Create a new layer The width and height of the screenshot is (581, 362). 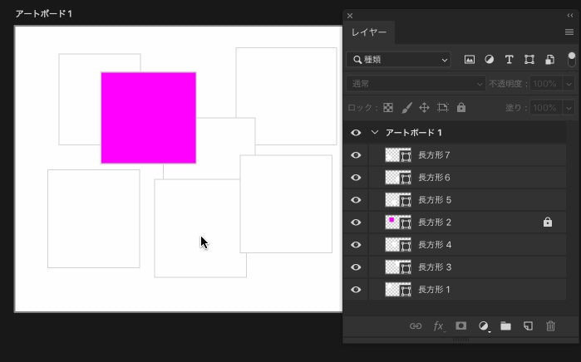point(528,325)
